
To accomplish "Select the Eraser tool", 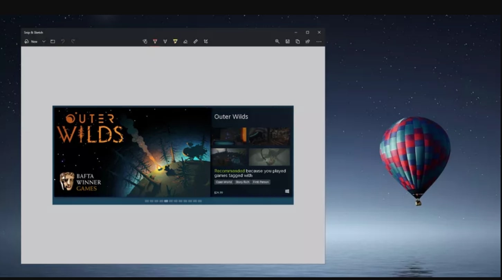I will (x=185, y=41).
